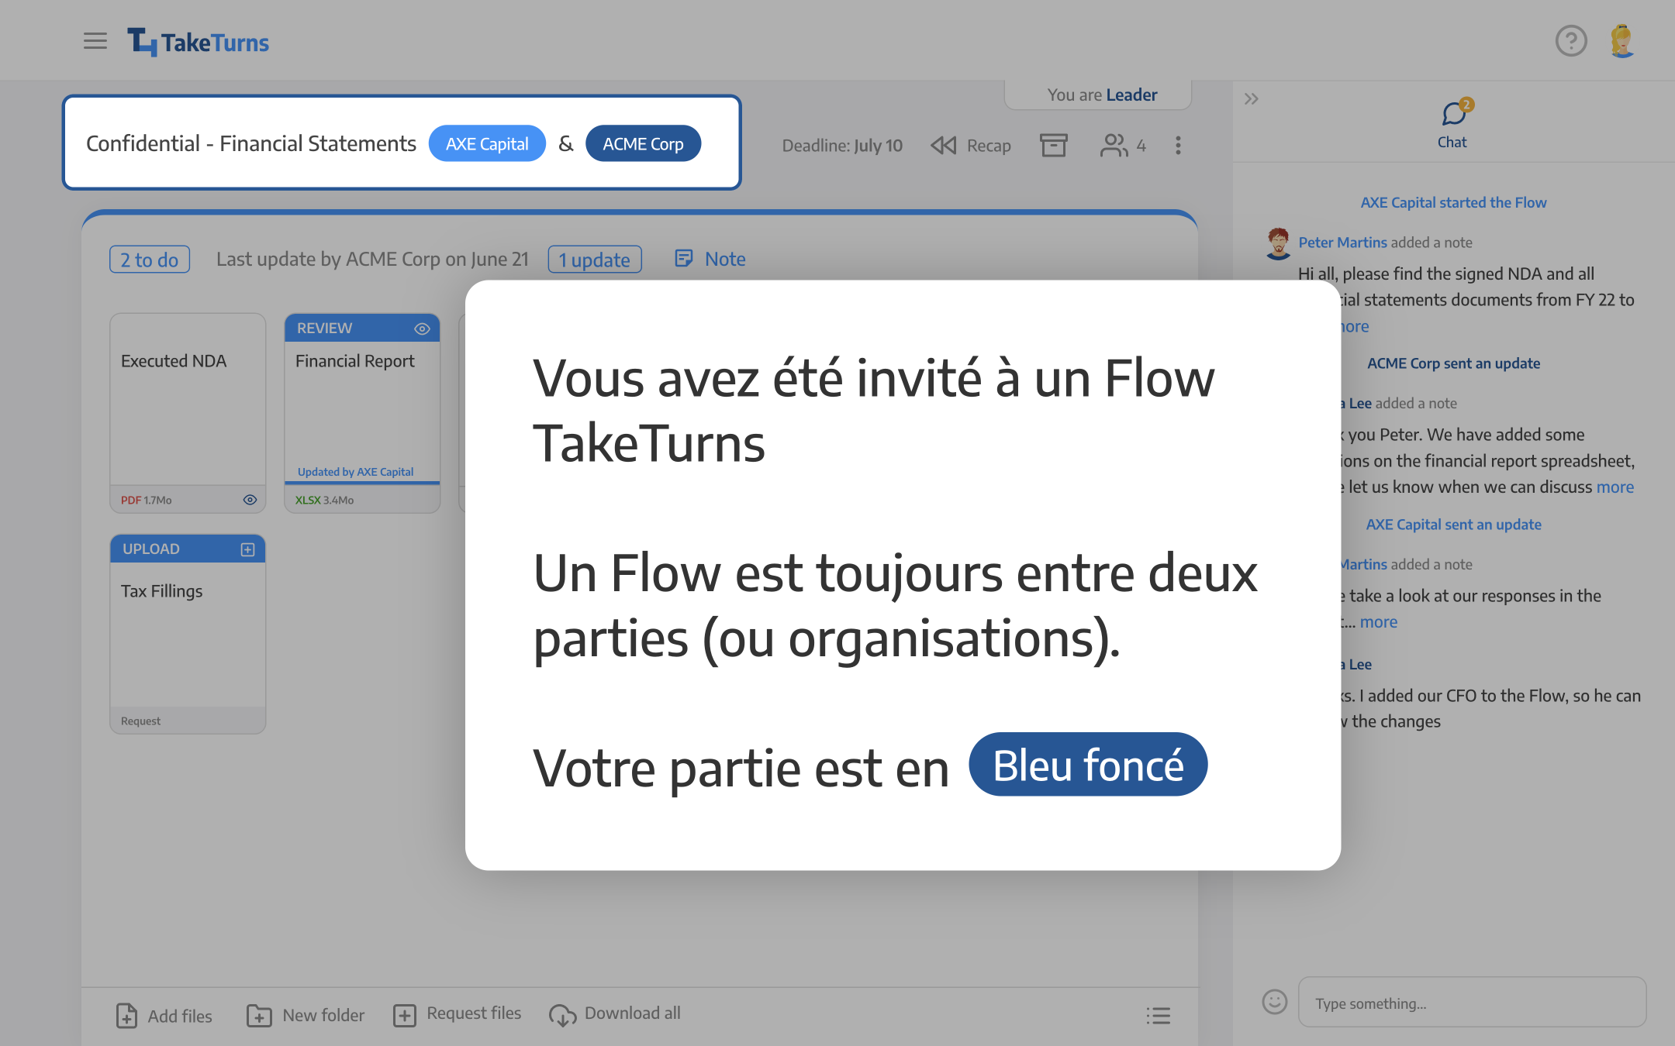Open the three-dot more options menu

pos(1178,146)
